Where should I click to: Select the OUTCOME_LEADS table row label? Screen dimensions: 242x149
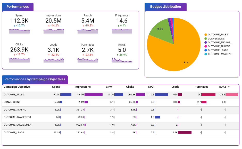tap(14, 132)
